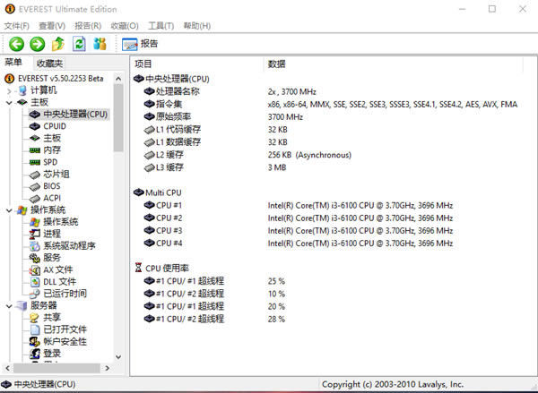Select the 进程 (Processes) tree item
Image resolution: width=538 pixels, height=393 pixels.
pos(52,234)
